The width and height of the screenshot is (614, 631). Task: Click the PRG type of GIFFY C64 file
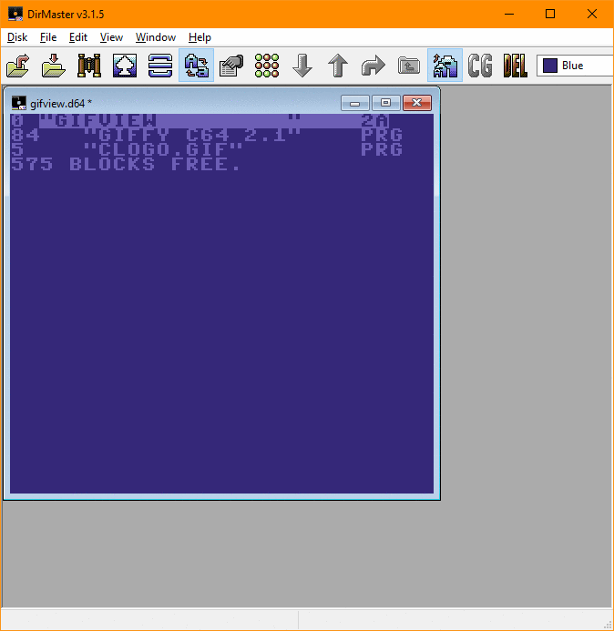[382, 135]
